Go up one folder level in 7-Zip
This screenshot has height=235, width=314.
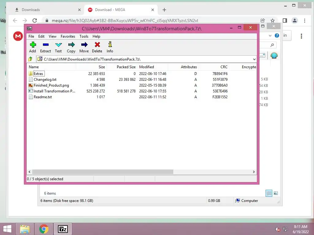(x=30, y=59)
